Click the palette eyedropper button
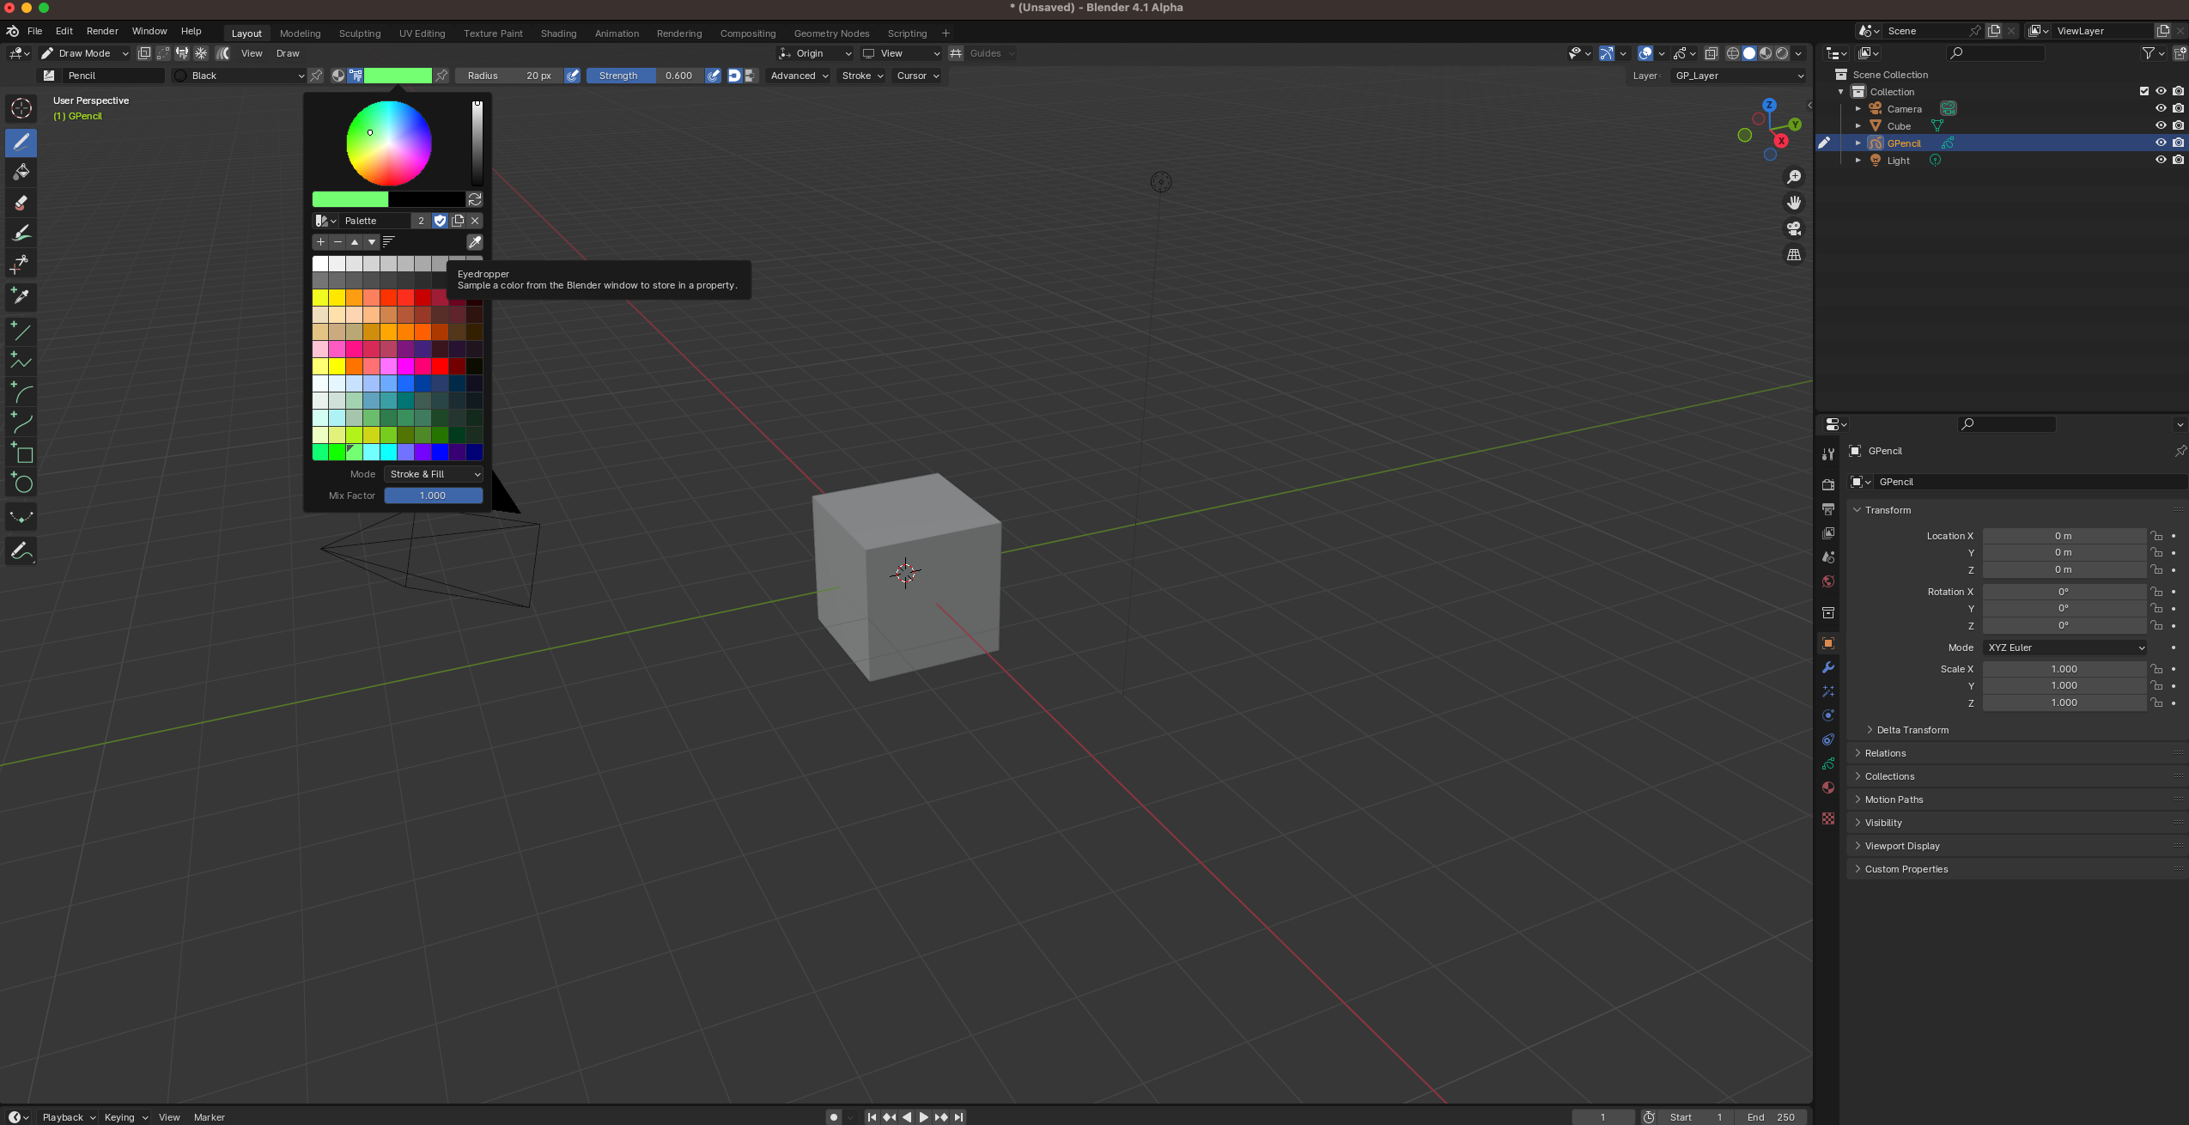2189x1125 pixels. 475,242
